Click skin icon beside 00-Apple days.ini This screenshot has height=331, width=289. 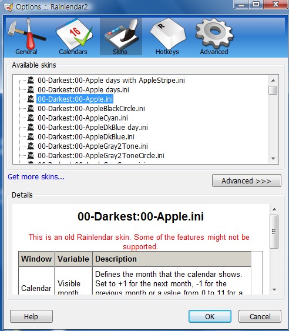[31, 90]
